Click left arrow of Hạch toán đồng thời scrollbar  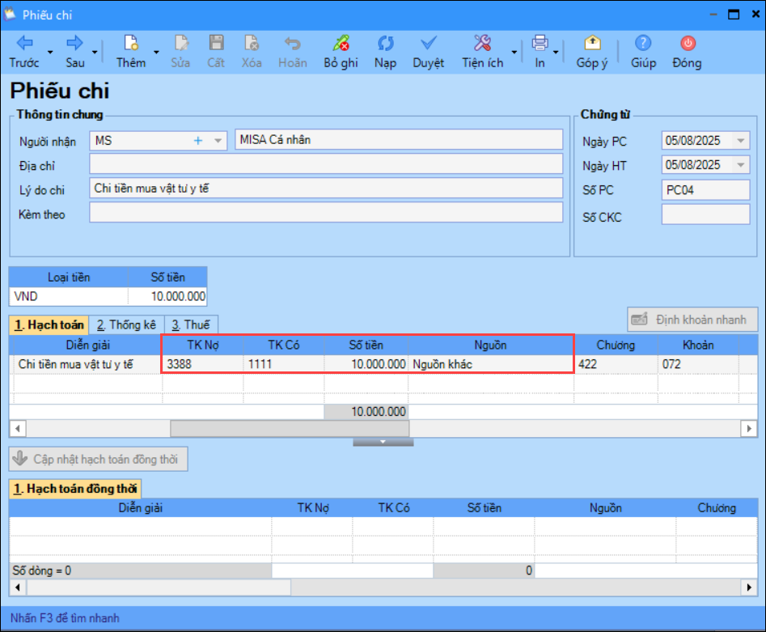click(x=18, y=587)
